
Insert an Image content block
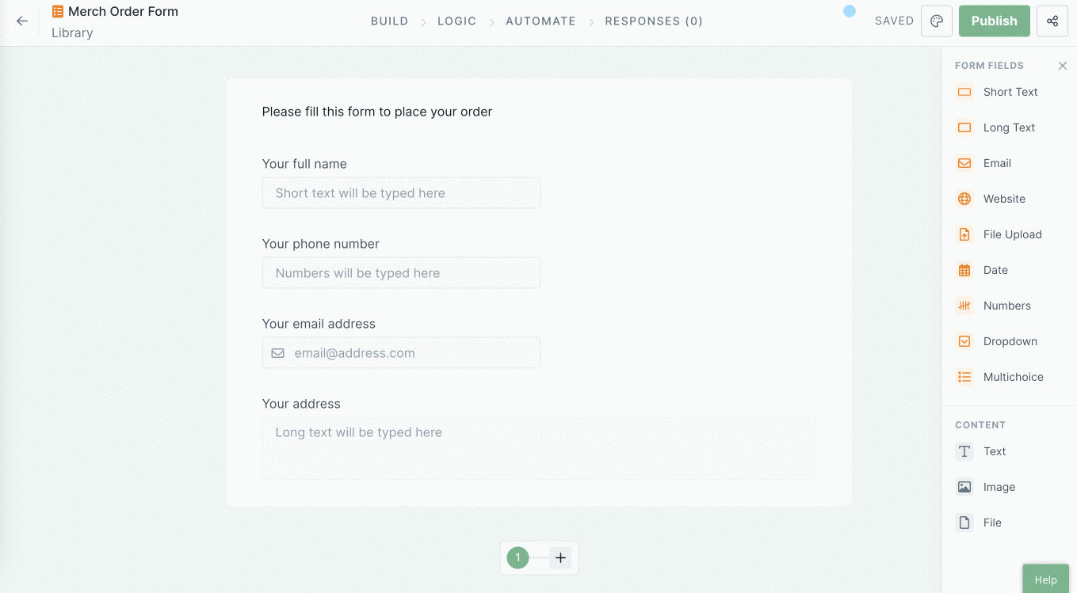pos(999,487)
